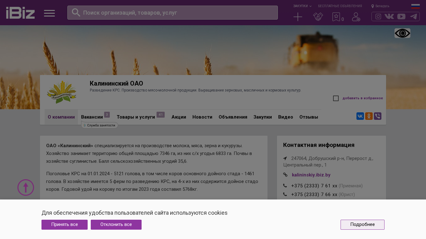Click the location arrow icon beside address
Image resolution: width=426 pixels, height=239 pixels.
(285, 158)
